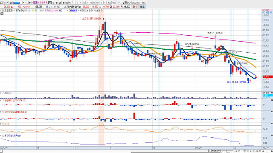The height and width of the screenshot is (153, 273).
Task: Choose the 30 interval preset button
Action: (90, 3)
